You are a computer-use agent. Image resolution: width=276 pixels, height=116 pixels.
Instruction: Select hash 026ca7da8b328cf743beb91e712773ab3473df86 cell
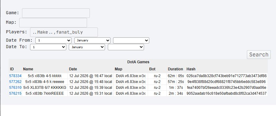(x=226, y=76)
